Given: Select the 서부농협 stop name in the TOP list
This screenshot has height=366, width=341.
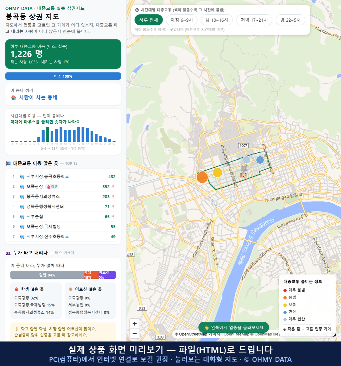Looking at the screenshot, I should (x=35, y=217).
